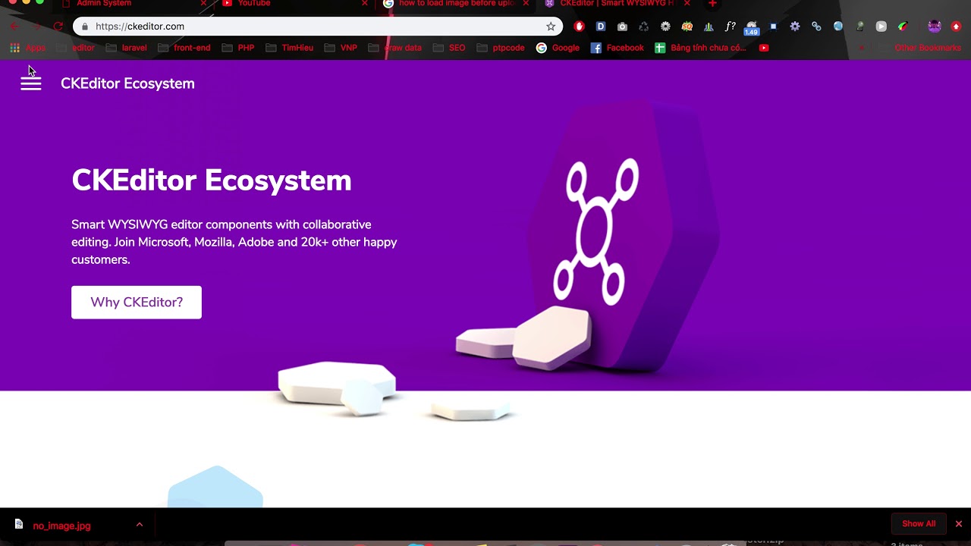Open the colorful leaf extension
This screenshot has width=971, height=546.
903,27
